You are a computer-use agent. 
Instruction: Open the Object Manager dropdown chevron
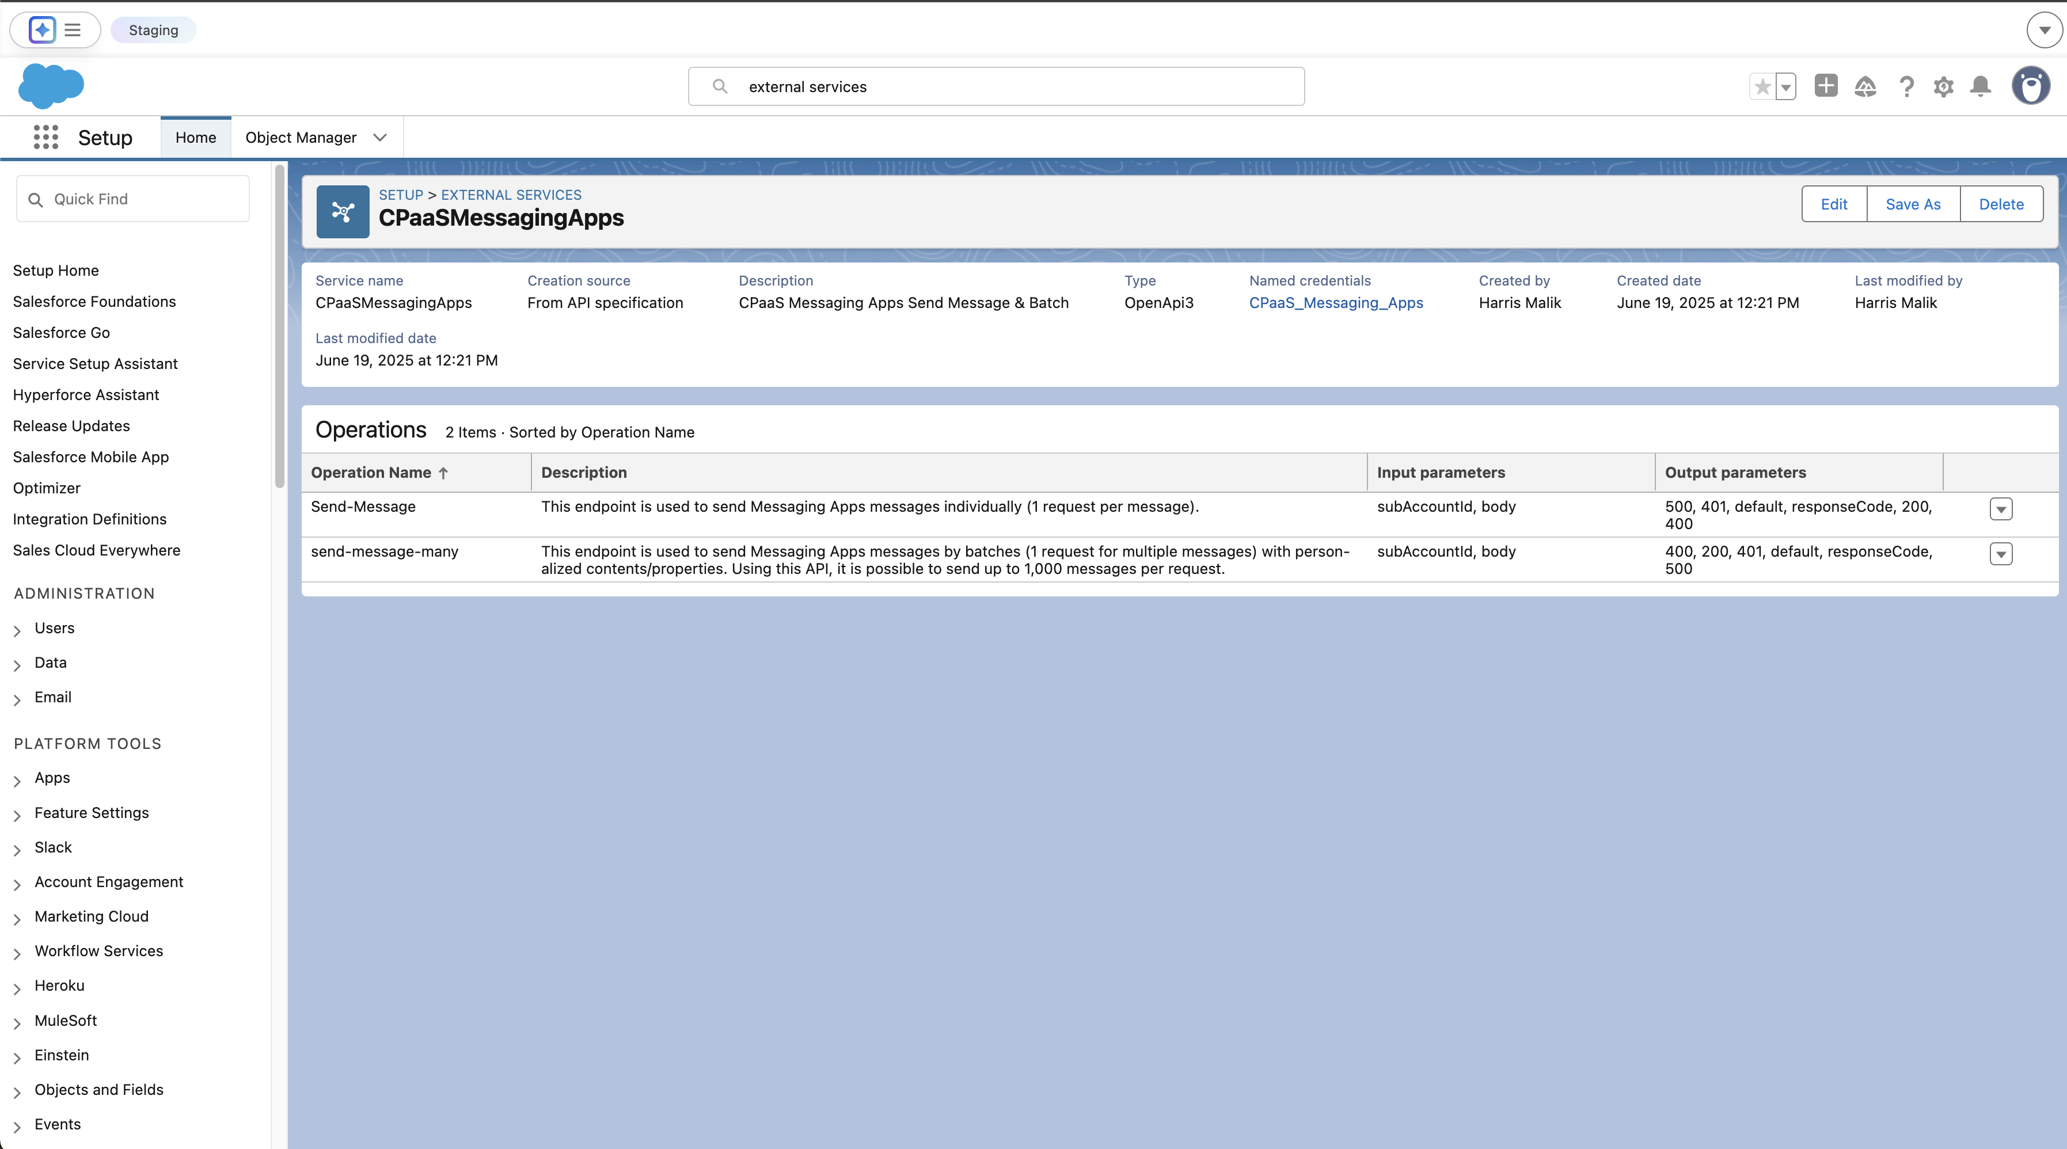pos(379,137)
